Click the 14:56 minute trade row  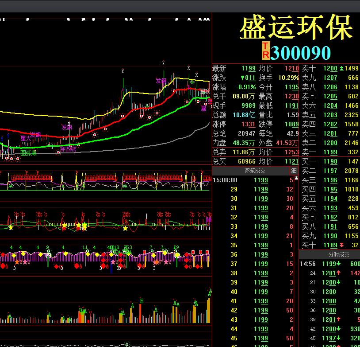click(x=329, y=264)
